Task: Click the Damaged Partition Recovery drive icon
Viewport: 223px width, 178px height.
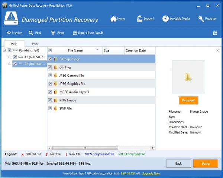Action: pyautogui.click(x=11, y=18)
